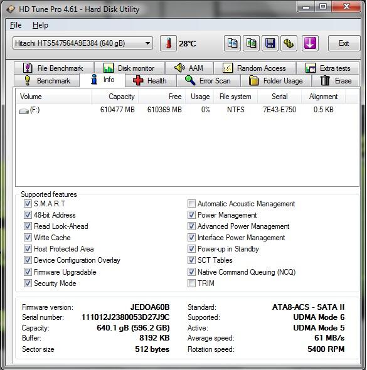
Task: Toggle the 48-bit Address checkbox
Action: click(x=28, y=214)
